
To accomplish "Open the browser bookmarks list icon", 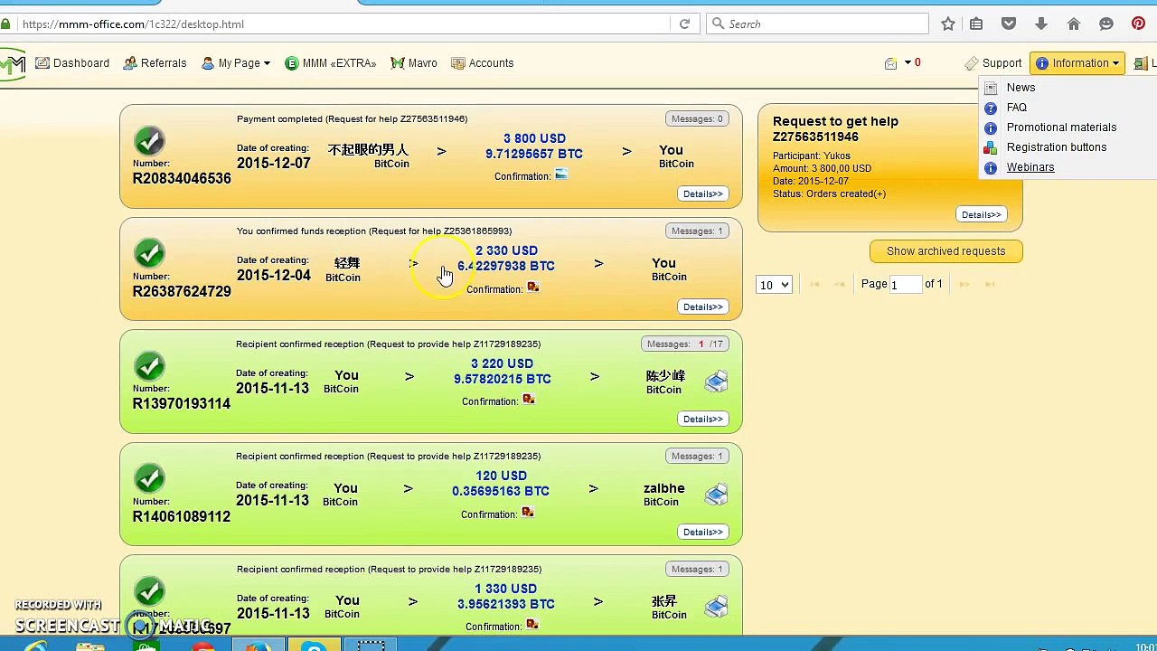I will point(976,24).
